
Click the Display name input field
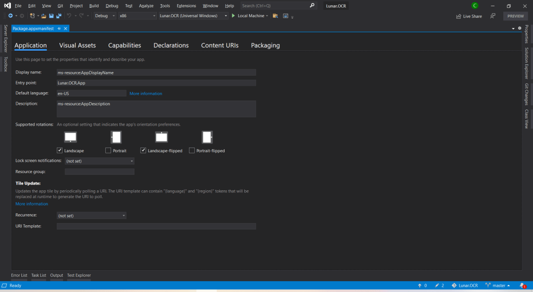[156, 72]
